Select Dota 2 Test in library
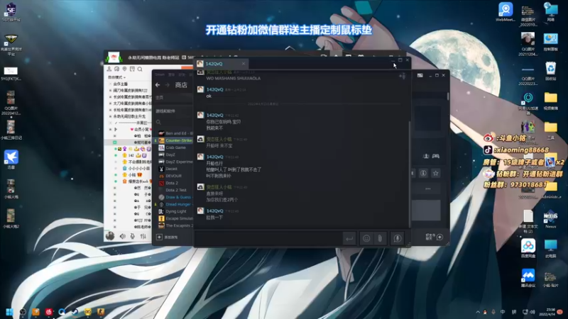This screenshot has width=568, height=319. 175,190
